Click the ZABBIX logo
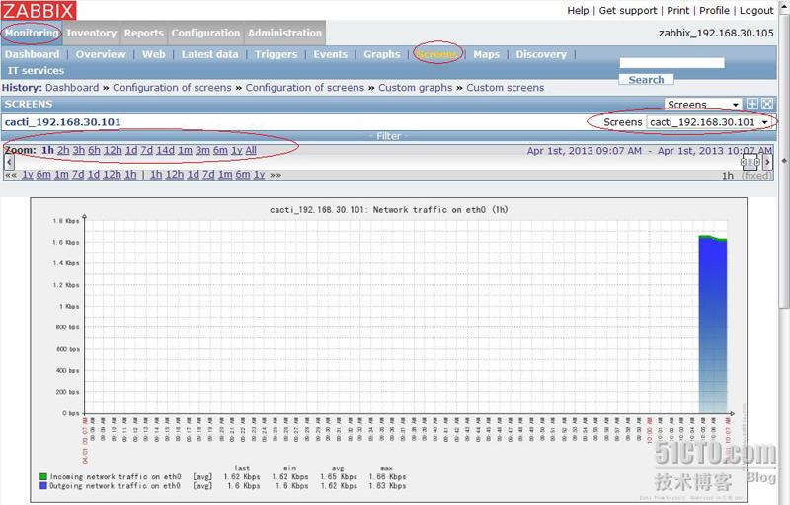 point(39,11)
